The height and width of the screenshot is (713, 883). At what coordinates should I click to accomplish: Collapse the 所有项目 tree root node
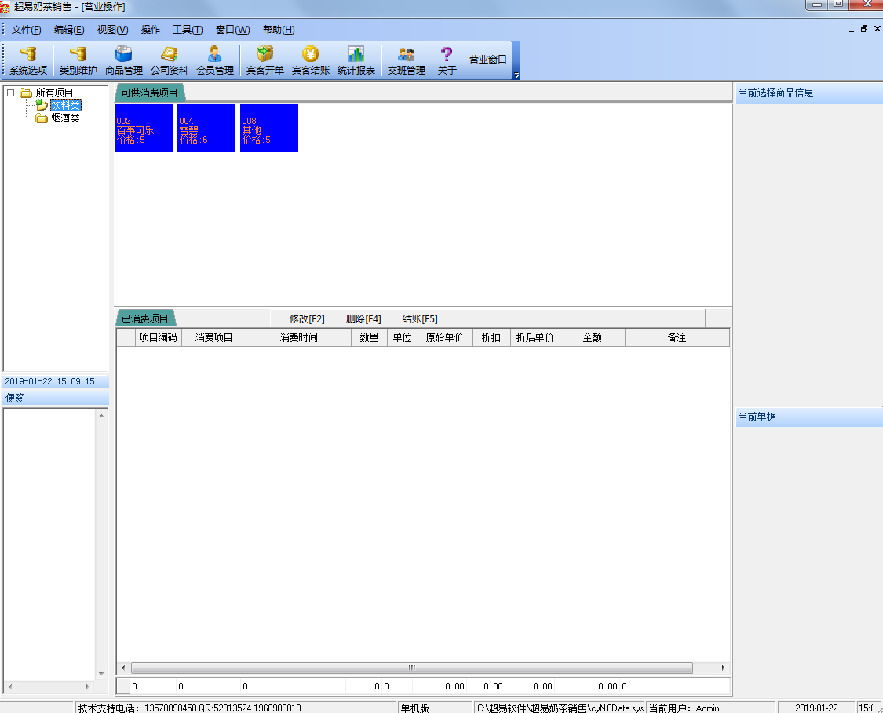(10, 93)
